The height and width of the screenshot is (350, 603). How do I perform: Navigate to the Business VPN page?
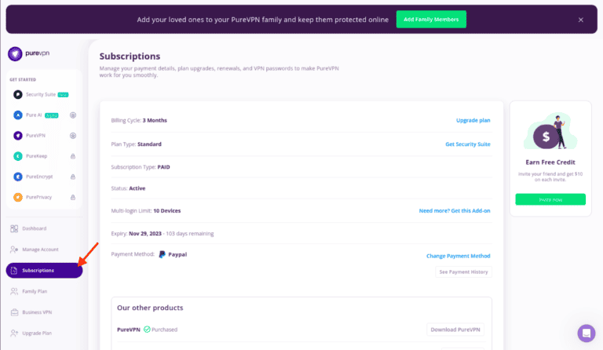pyautogui.click(x=36, y=312)
